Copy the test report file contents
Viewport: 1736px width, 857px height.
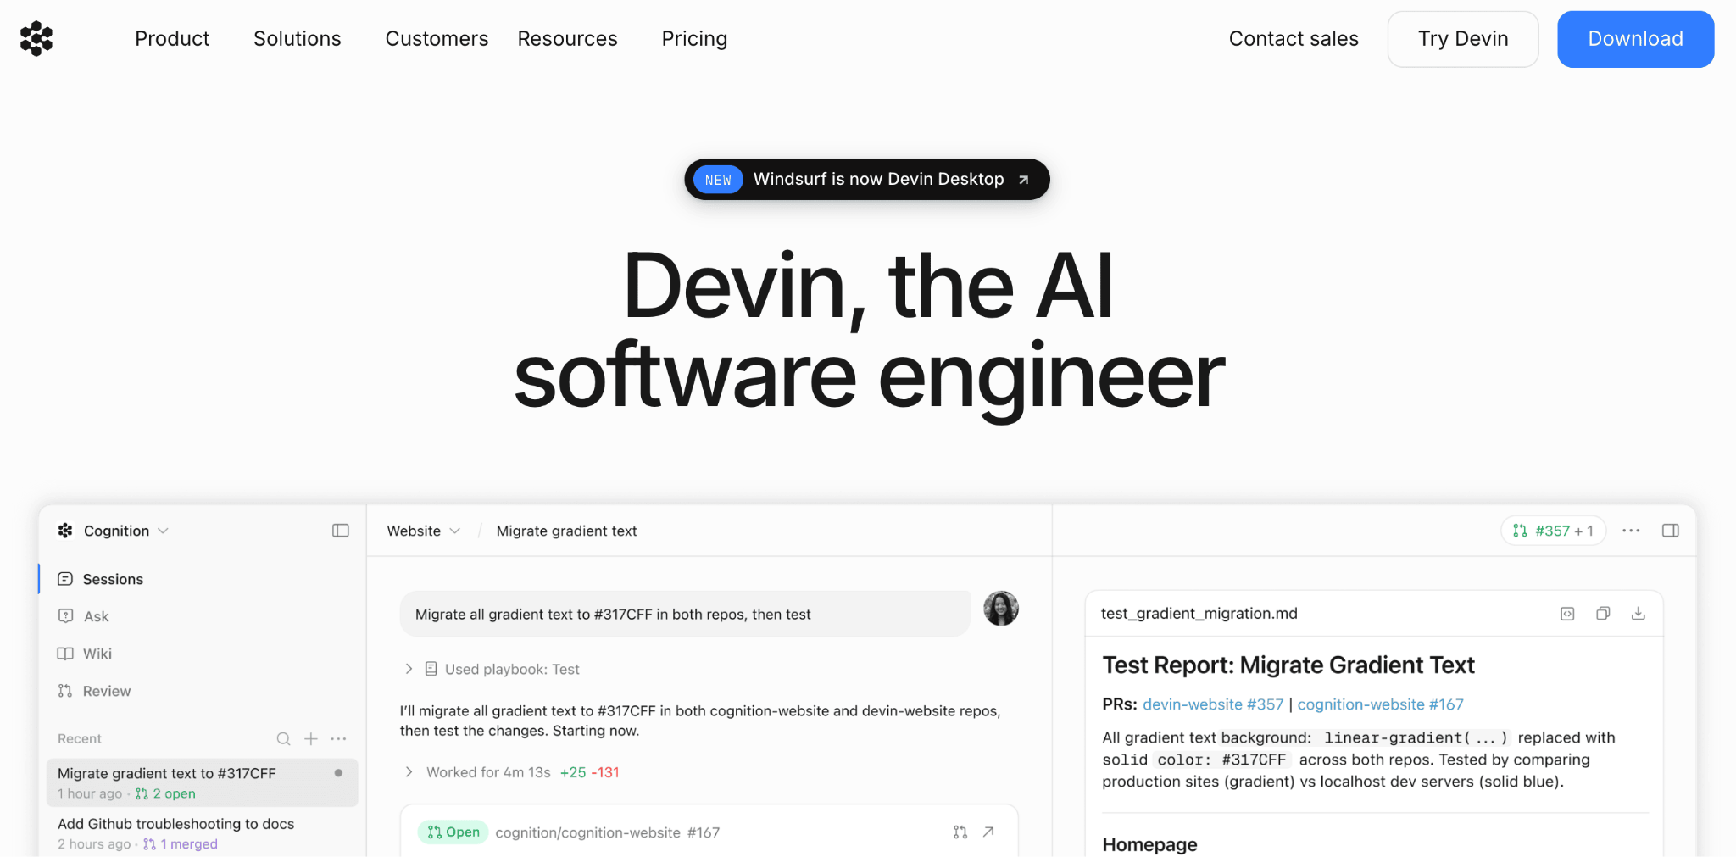[x=1603, y=614]
